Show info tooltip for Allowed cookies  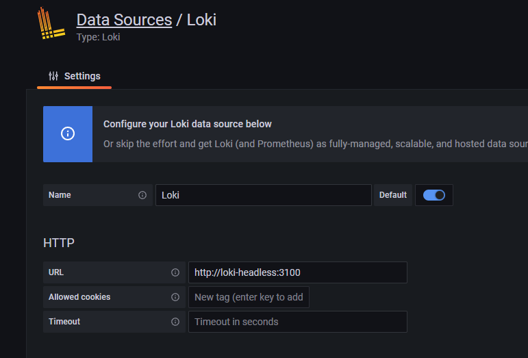[175, 297]
